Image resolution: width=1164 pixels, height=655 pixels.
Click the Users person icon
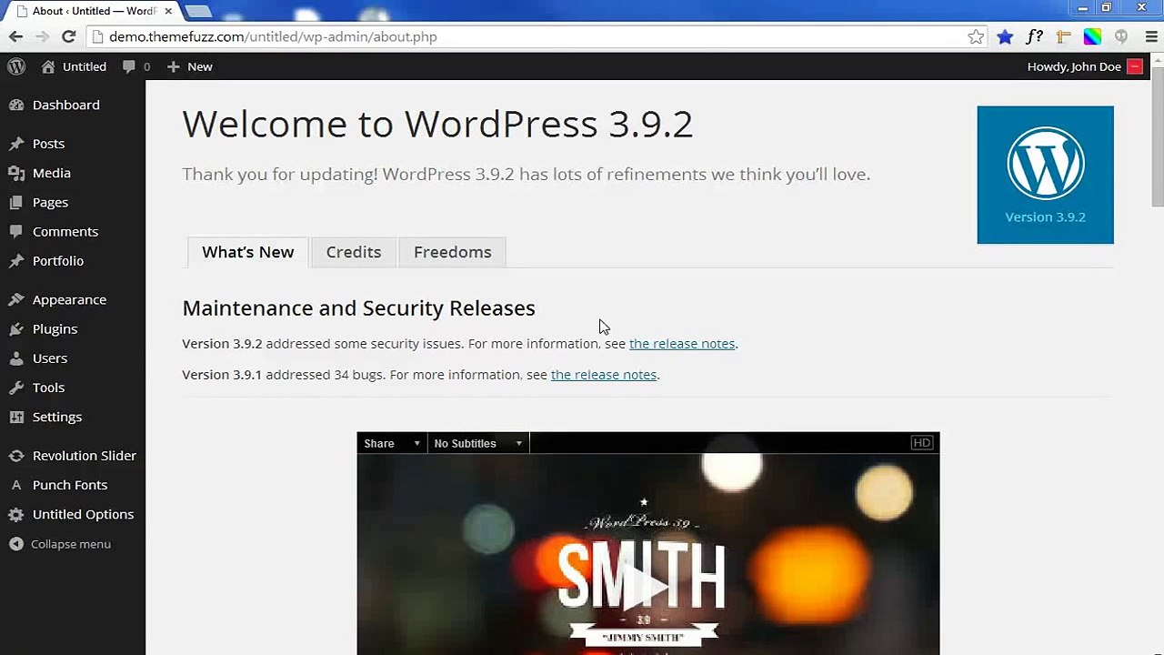[x=16, y=358]
